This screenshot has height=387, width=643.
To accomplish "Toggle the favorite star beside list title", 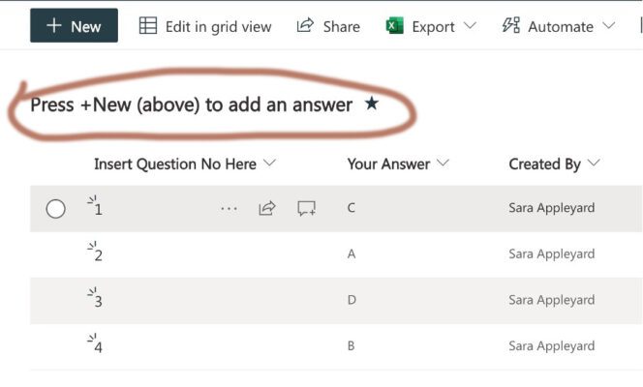I will pyautogui.click(x=372, y=104).
